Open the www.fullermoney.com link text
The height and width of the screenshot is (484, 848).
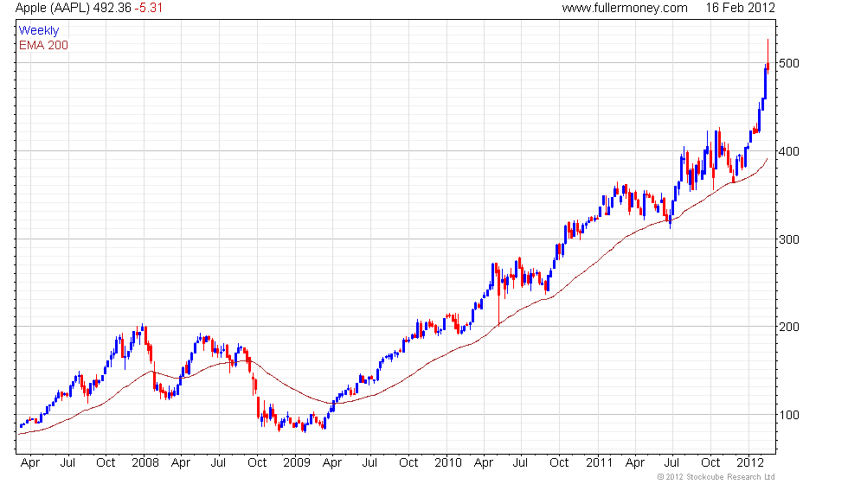[625, 8]
